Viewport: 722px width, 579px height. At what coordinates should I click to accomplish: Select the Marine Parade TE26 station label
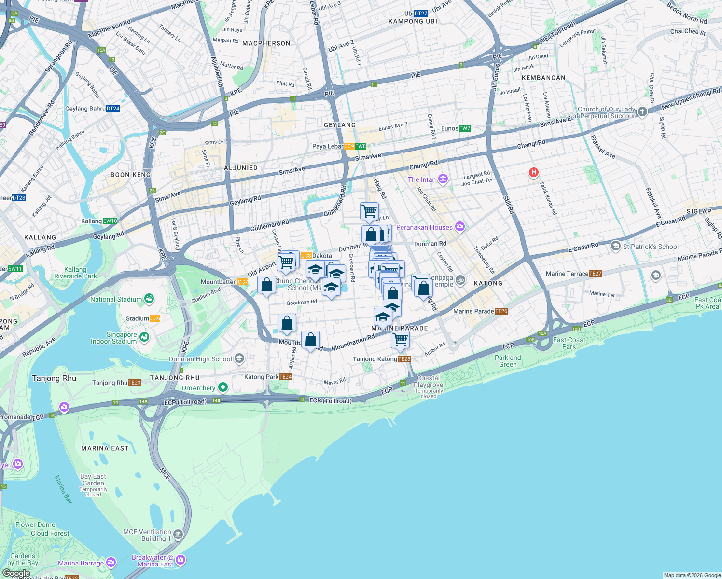coord(481,311)
